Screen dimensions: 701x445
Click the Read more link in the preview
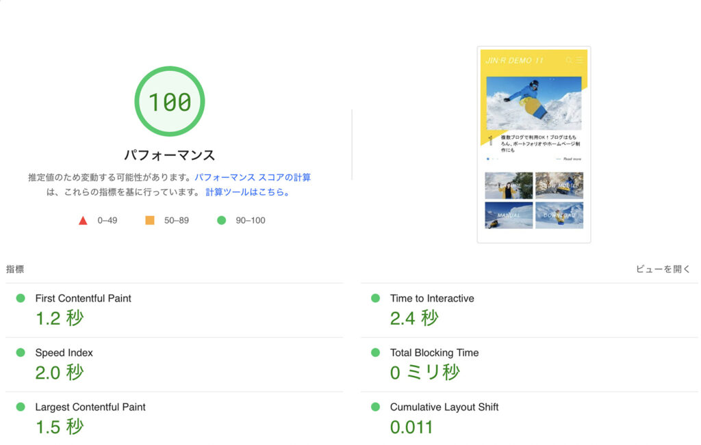(x=572, y=159)
